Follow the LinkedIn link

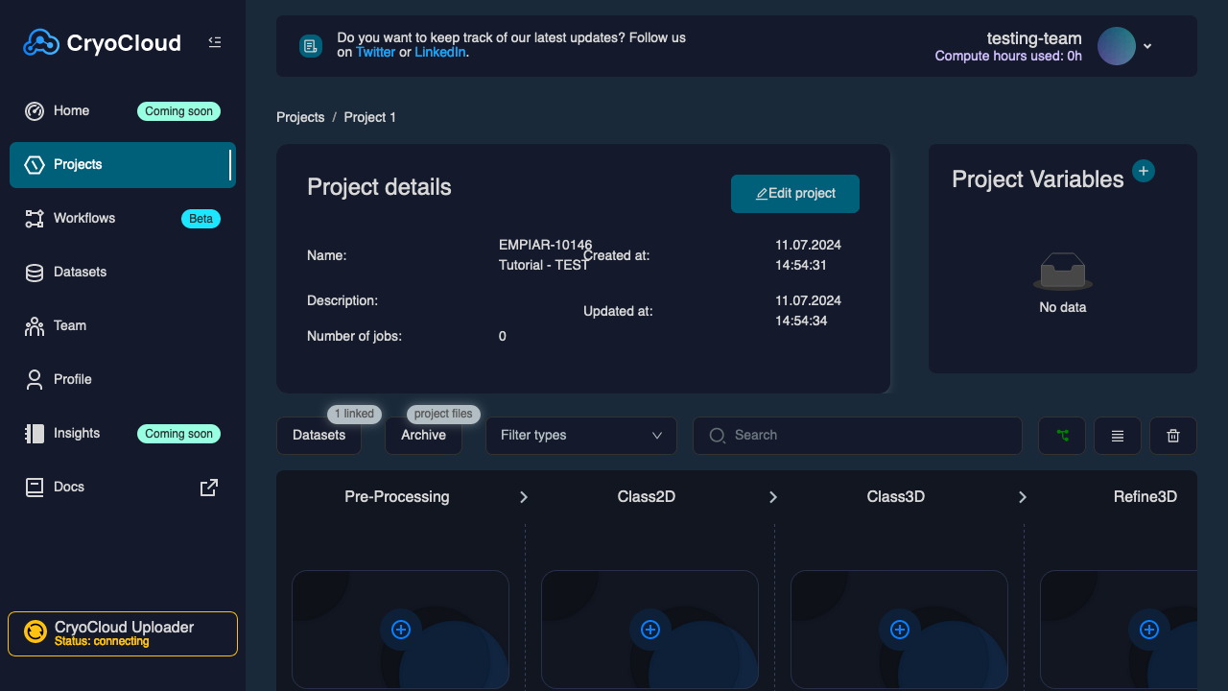[440, 52]
